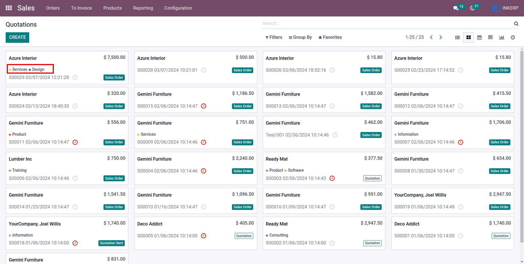
Task: Open Deco Addict $ 405.00 card
Action: (196, 233)
